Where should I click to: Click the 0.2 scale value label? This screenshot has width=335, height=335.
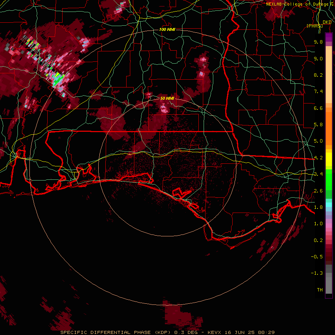tap(318, 240)
